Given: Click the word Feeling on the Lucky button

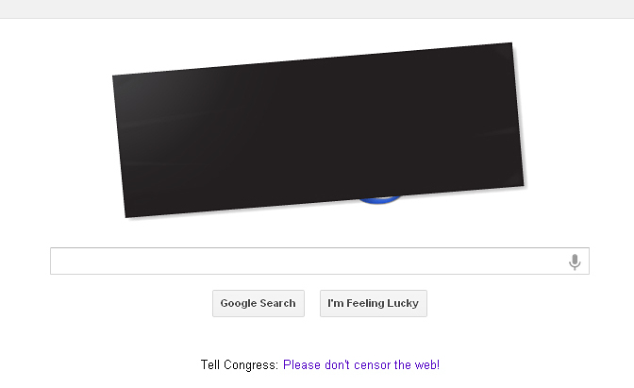Looking at the screenshot, I should [x=365, y=303].
